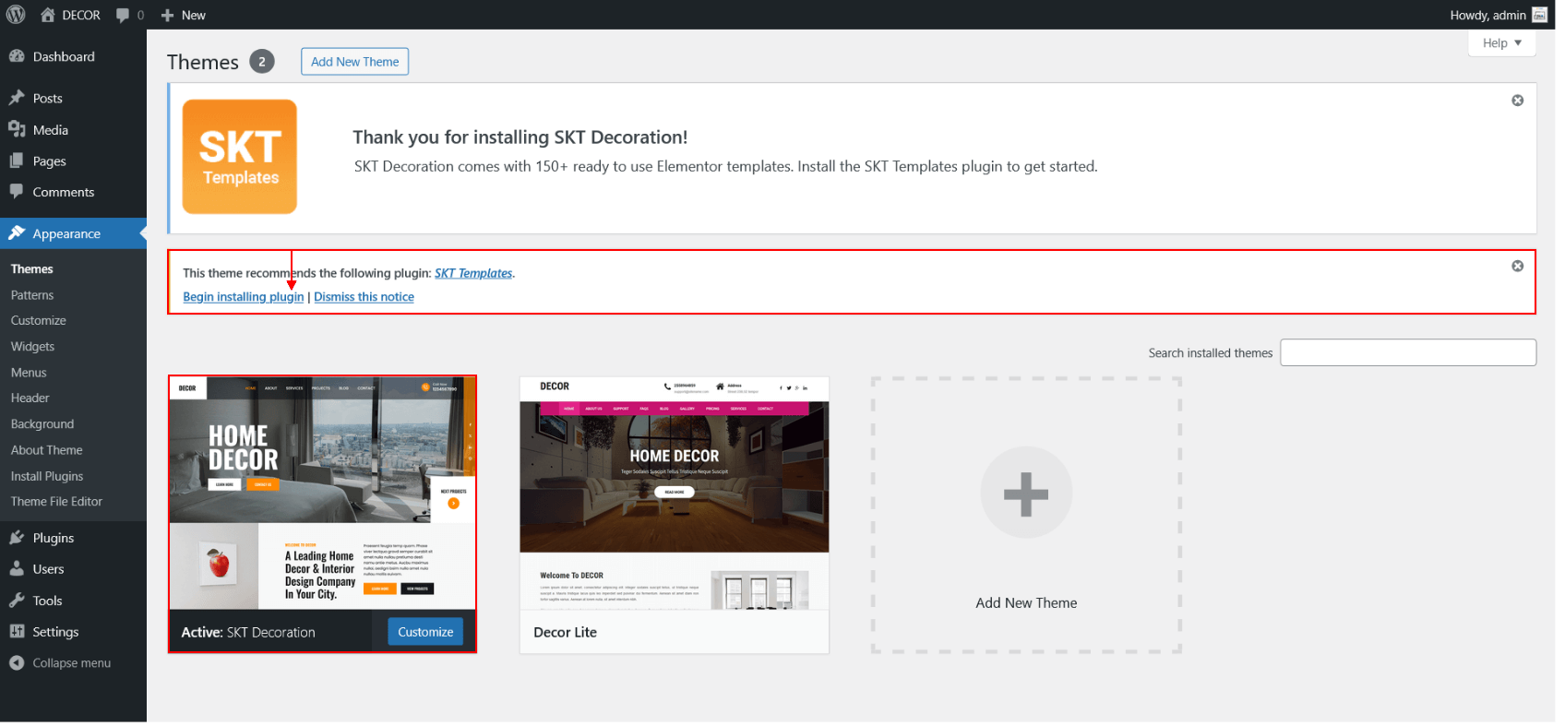Click the 'Active: SKT Decoration' label
The height and width of the screenshot is (726, 1565).
coord(248,632)
